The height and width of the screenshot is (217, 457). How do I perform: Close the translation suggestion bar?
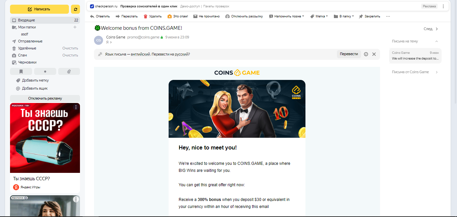point(374,54)
